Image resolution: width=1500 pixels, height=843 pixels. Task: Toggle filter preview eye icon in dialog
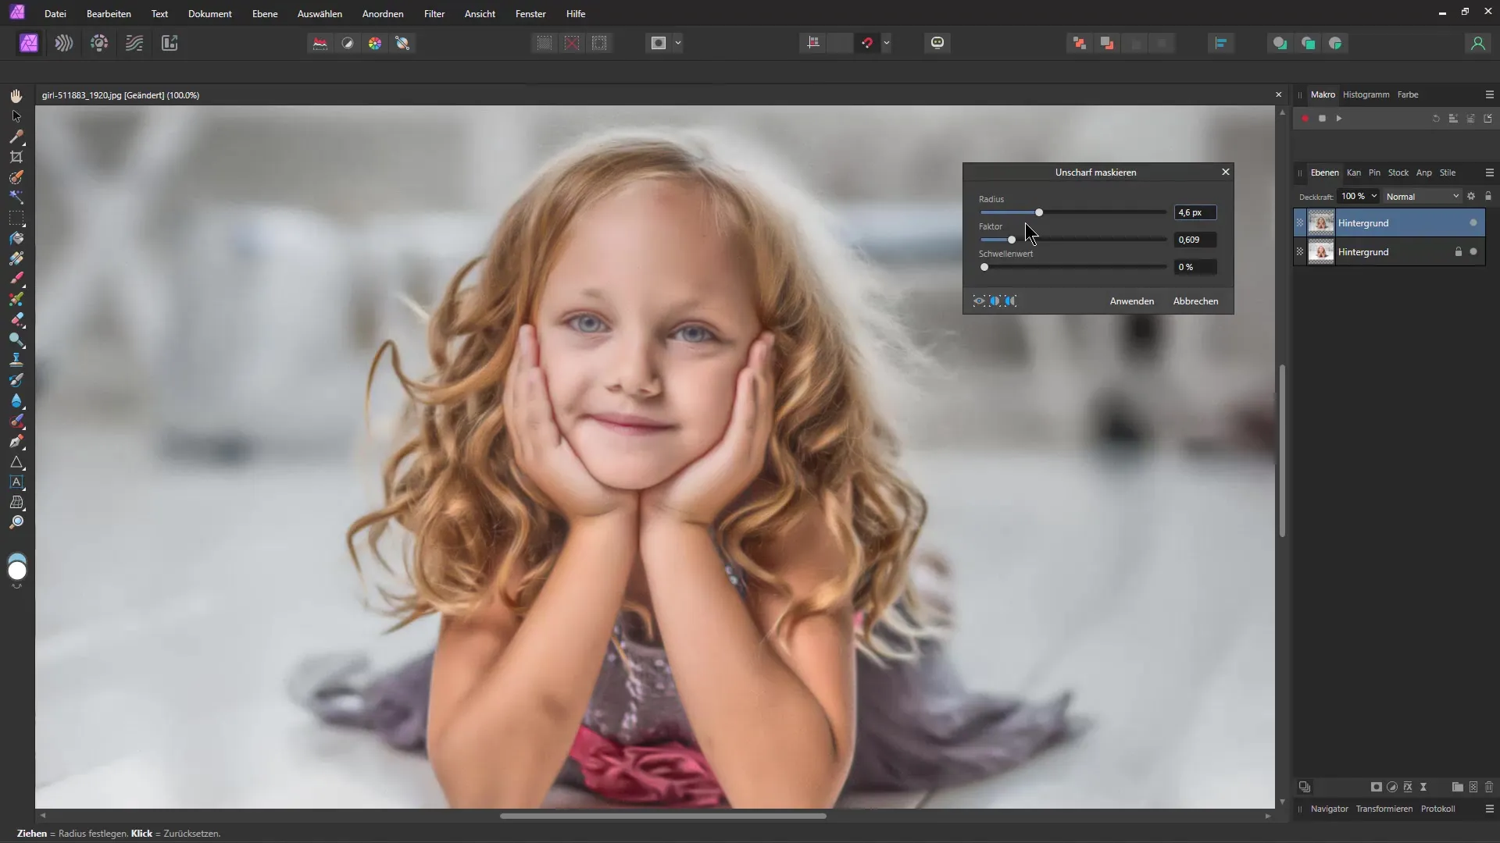(979, 301)
